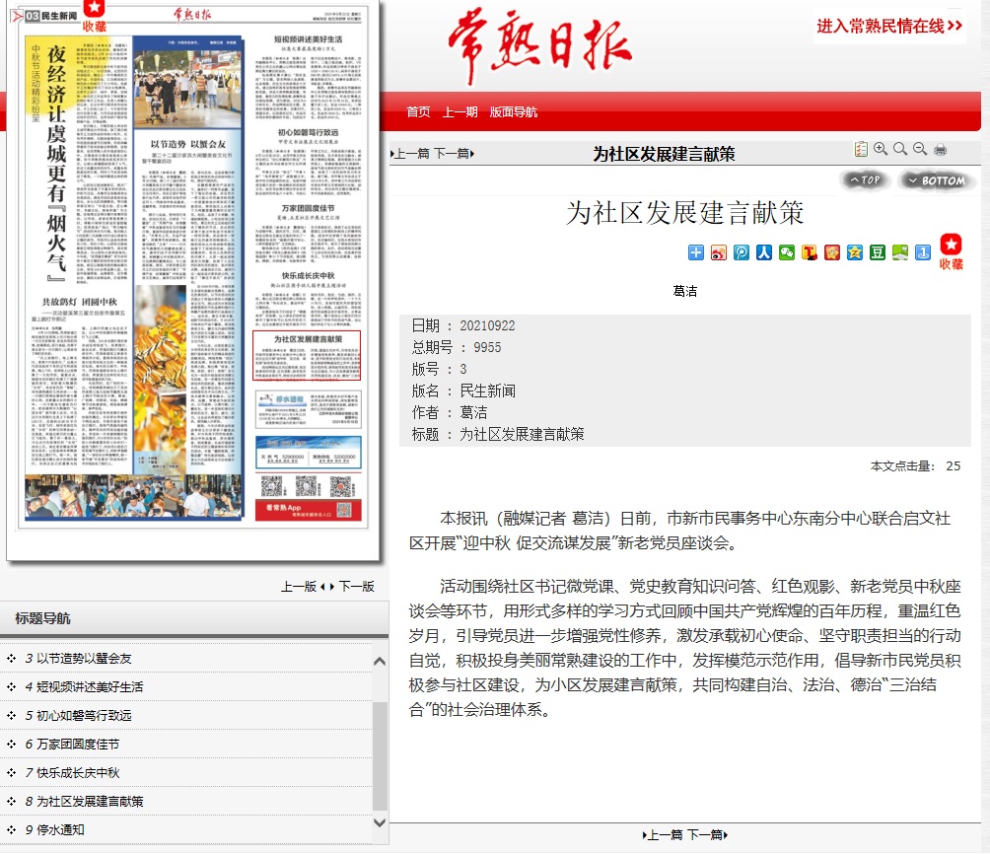Screen dimensions: 990x854
Task: Share to Douban green icon
Action: [x=878, y=252]
